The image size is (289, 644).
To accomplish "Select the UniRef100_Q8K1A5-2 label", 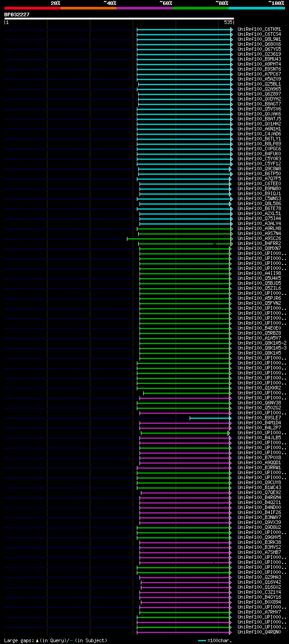I will (262, 343).
